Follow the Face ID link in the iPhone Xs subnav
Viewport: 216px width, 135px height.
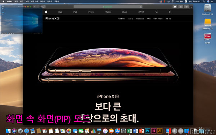click(130, 19)
